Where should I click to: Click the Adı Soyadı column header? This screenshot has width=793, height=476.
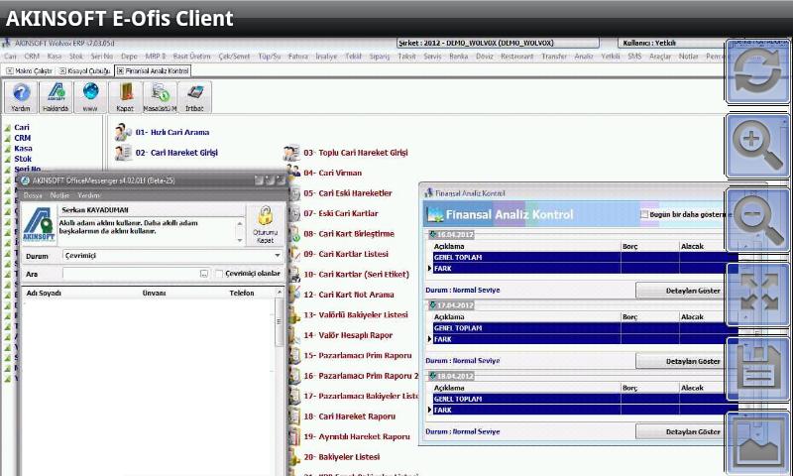[44, 293]
